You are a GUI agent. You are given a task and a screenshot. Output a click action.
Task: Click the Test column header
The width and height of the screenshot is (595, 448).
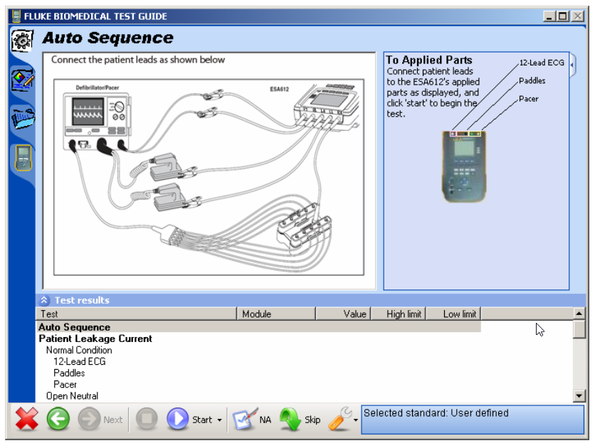click(x=136, y=314)
